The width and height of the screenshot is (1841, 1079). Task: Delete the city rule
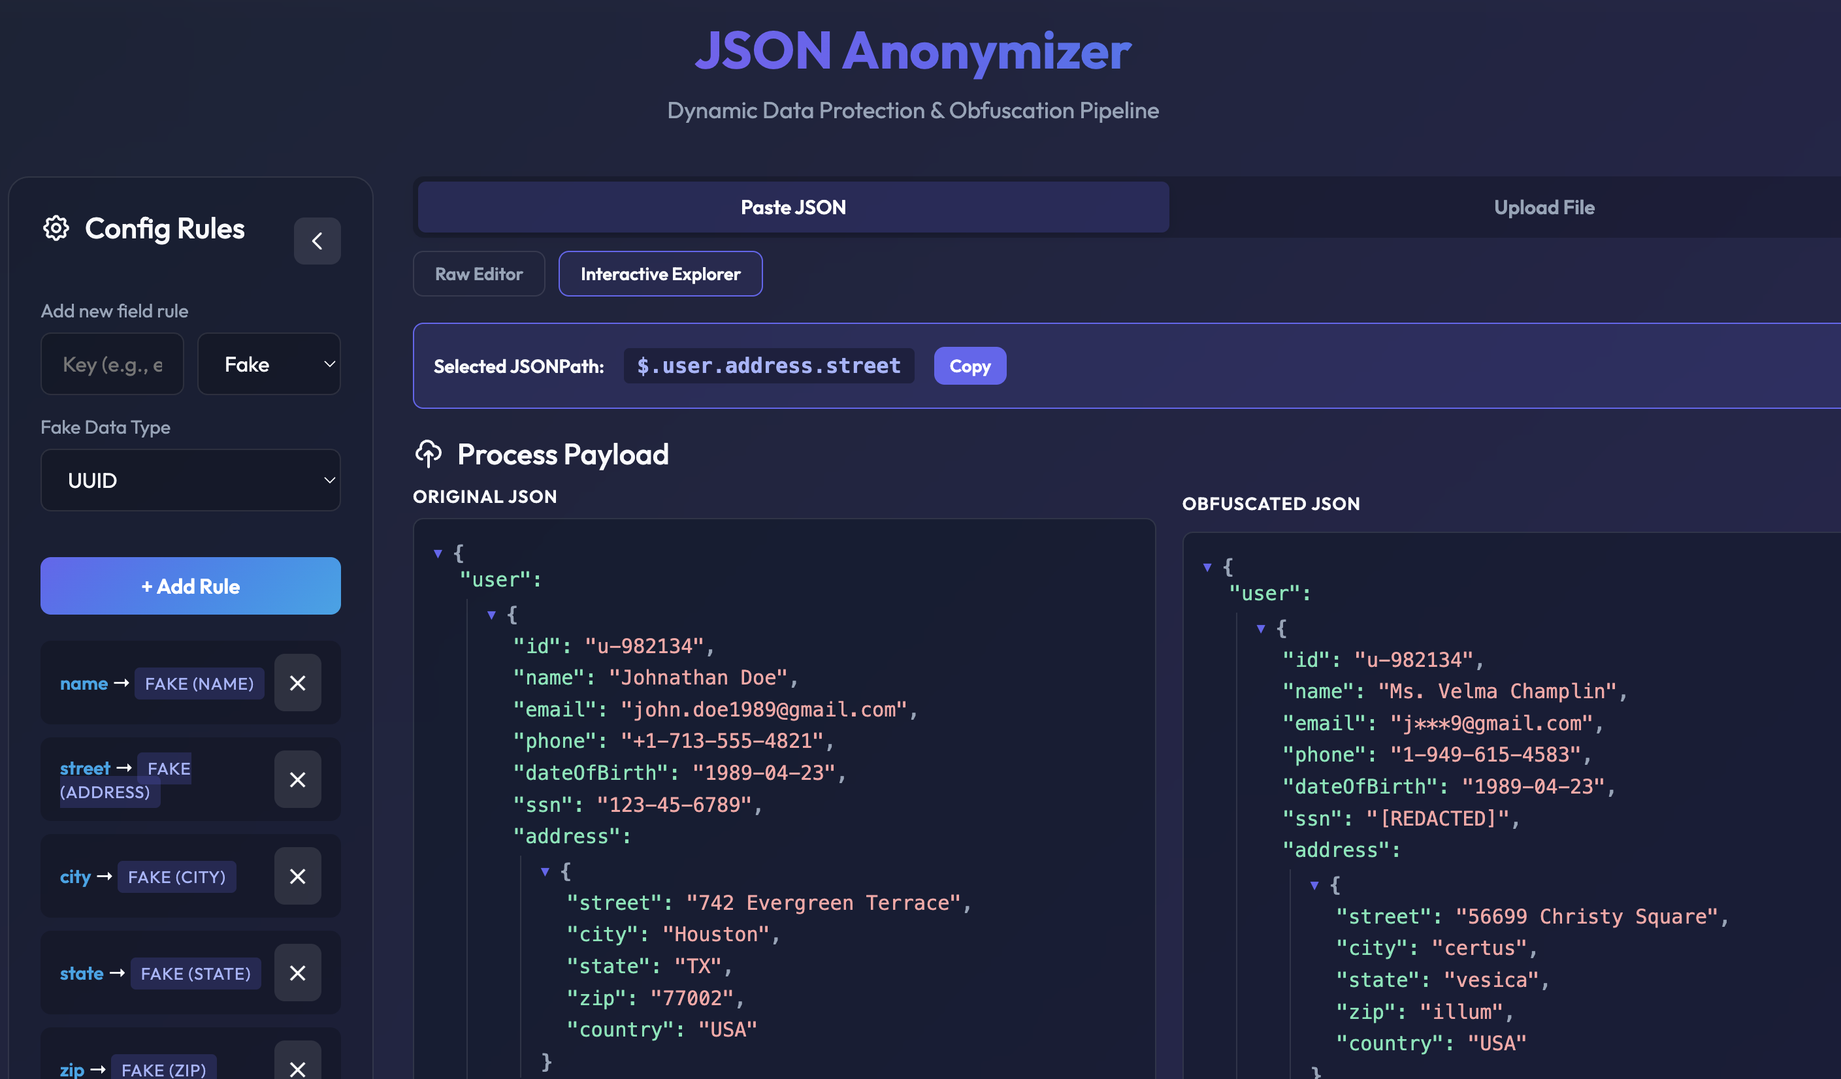(297, 877)
